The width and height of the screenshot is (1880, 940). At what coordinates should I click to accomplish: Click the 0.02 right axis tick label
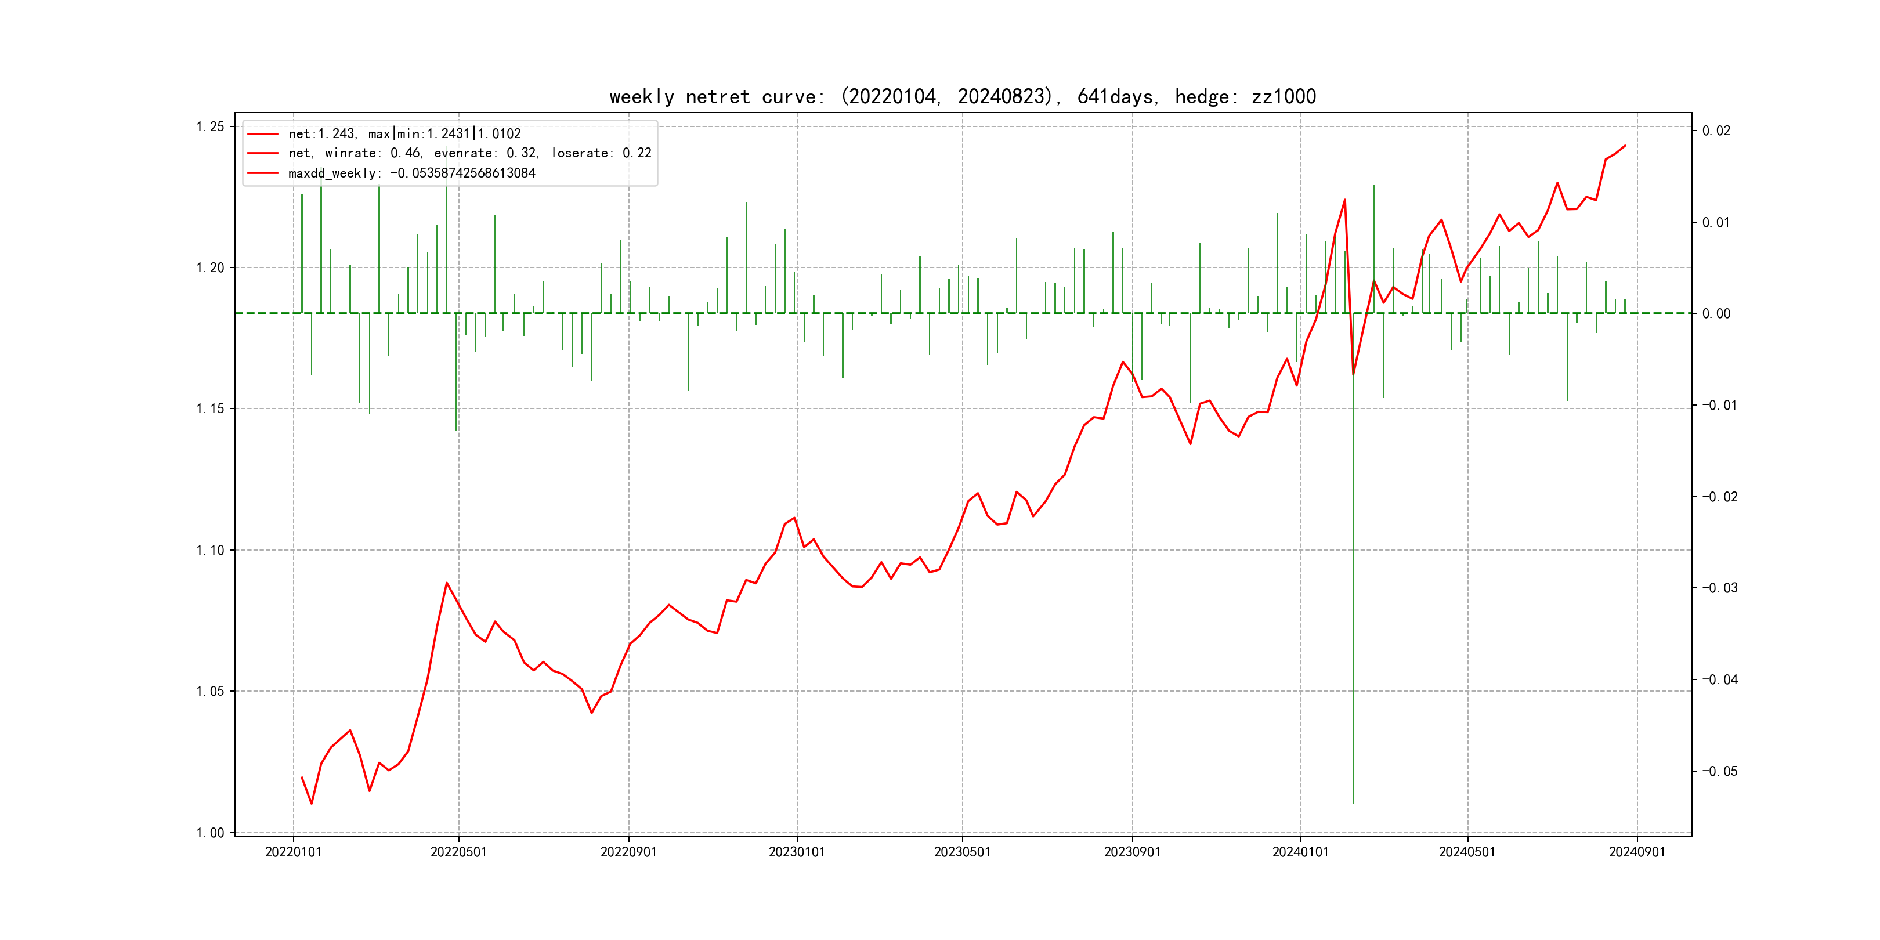pos(1716,131)
